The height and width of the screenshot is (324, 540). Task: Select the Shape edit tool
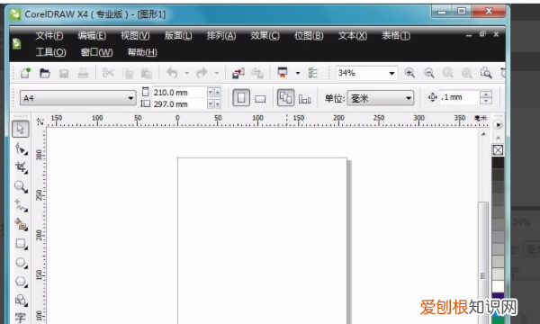tap(21, 148)
